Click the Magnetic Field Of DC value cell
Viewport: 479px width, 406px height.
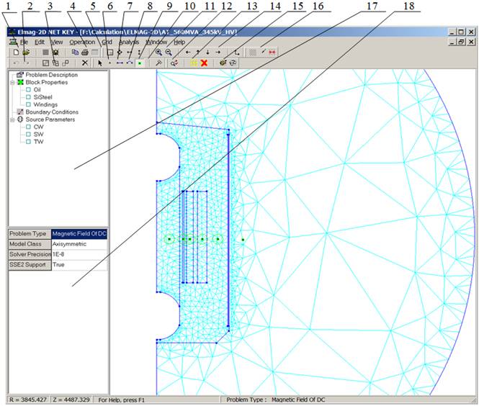(x=79, y=234)
